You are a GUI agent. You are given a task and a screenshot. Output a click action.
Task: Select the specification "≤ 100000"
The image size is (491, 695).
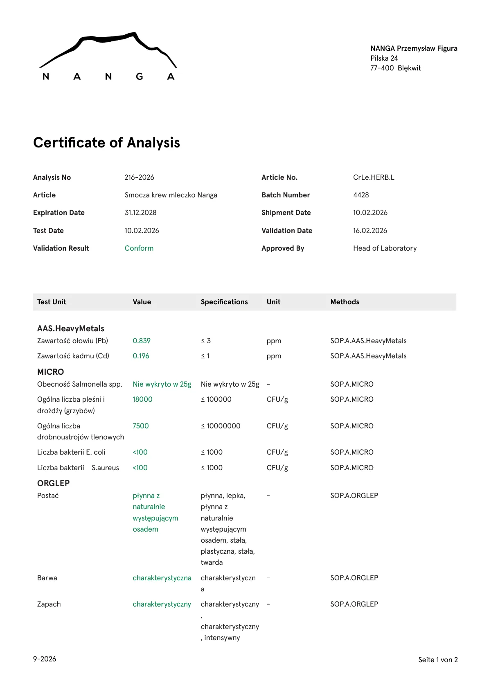[216, 399]
